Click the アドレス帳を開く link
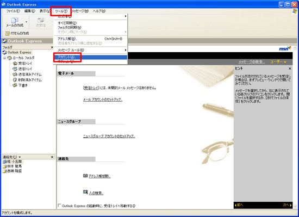The width and height of the screenshot is (299, 217). [x=99, y=176]
